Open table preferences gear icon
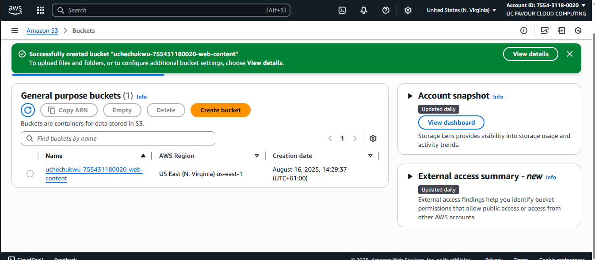595x260 pixels. click(373, 138)
